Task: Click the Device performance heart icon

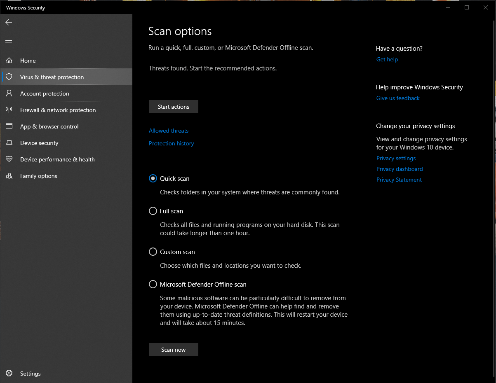Action: click(9, 159)
